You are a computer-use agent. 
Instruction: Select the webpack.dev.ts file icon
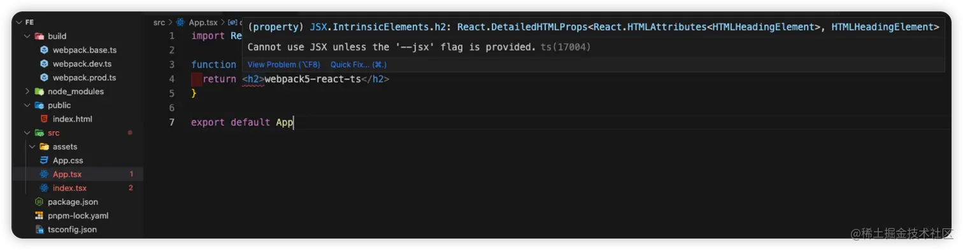(44, 64)
